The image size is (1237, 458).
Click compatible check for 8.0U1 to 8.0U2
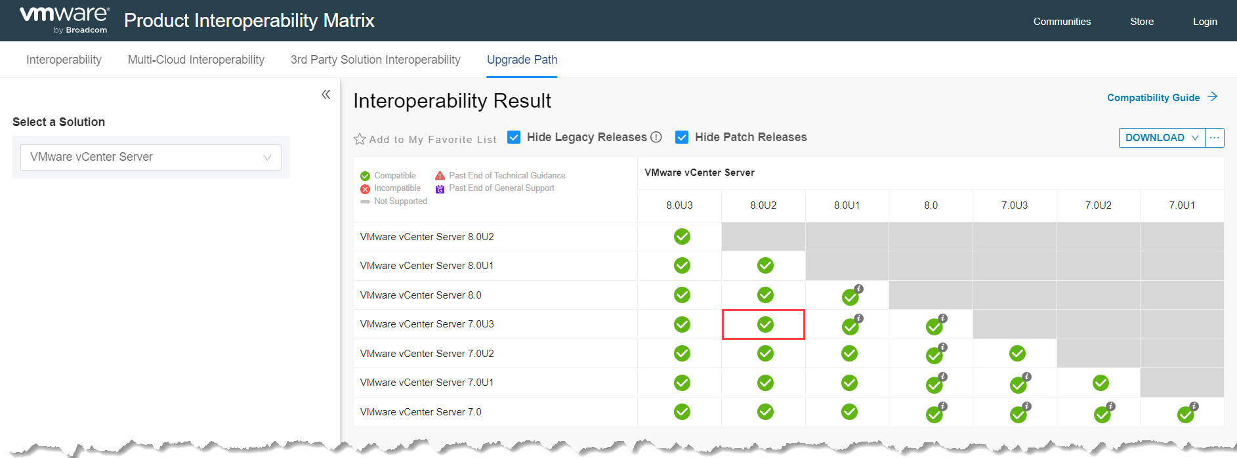coord(765,266)
